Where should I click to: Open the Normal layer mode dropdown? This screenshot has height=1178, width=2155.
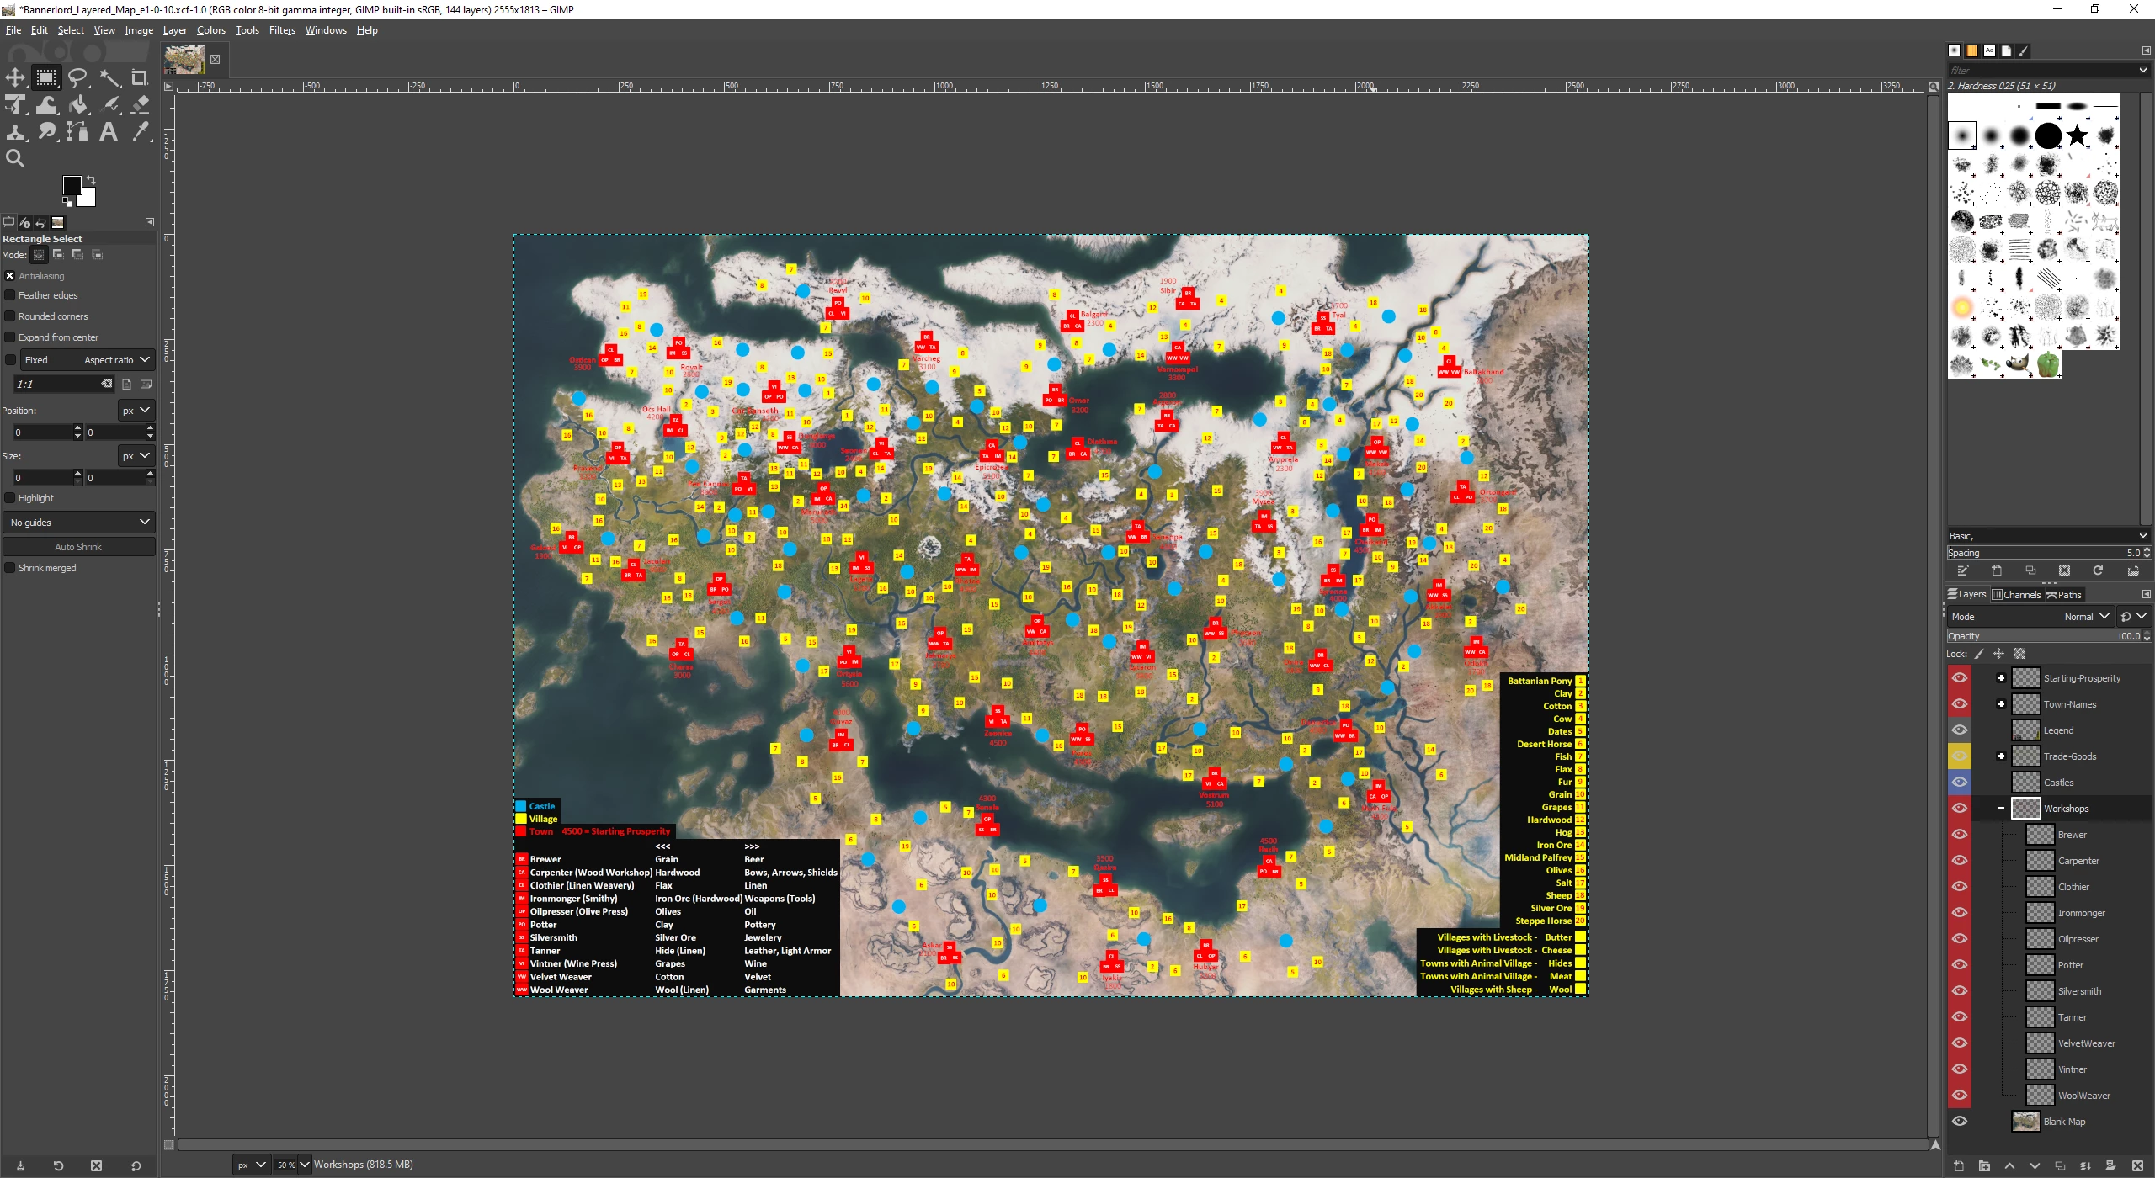click(2088, 617)
